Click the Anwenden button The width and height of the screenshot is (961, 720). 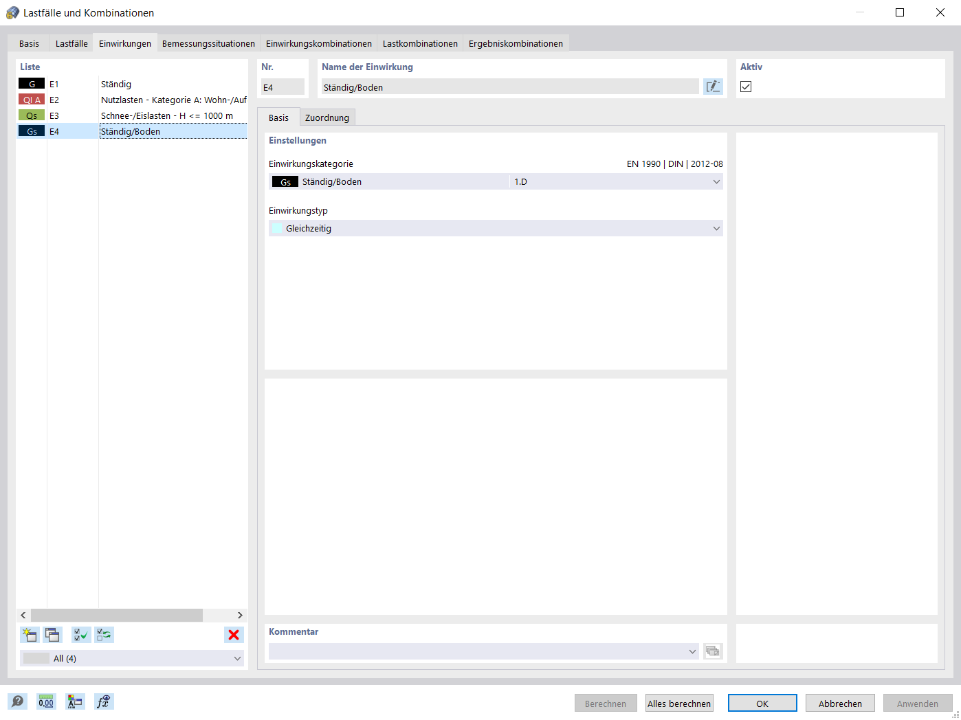point(918,703)
